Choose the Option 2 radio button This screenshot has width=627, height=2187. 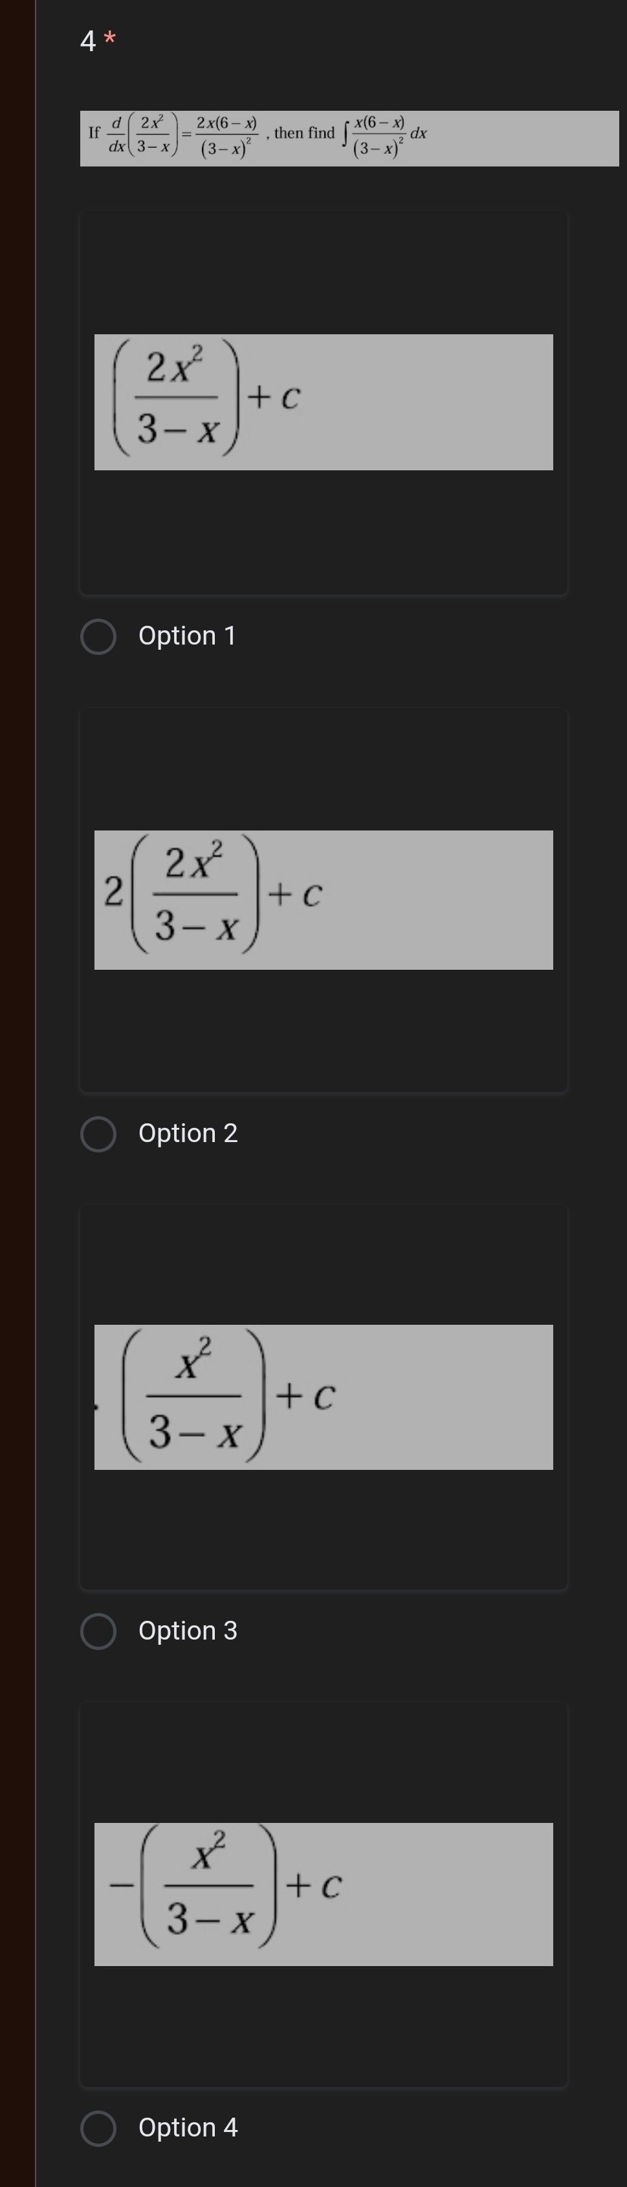click(x=98, y=1134)
